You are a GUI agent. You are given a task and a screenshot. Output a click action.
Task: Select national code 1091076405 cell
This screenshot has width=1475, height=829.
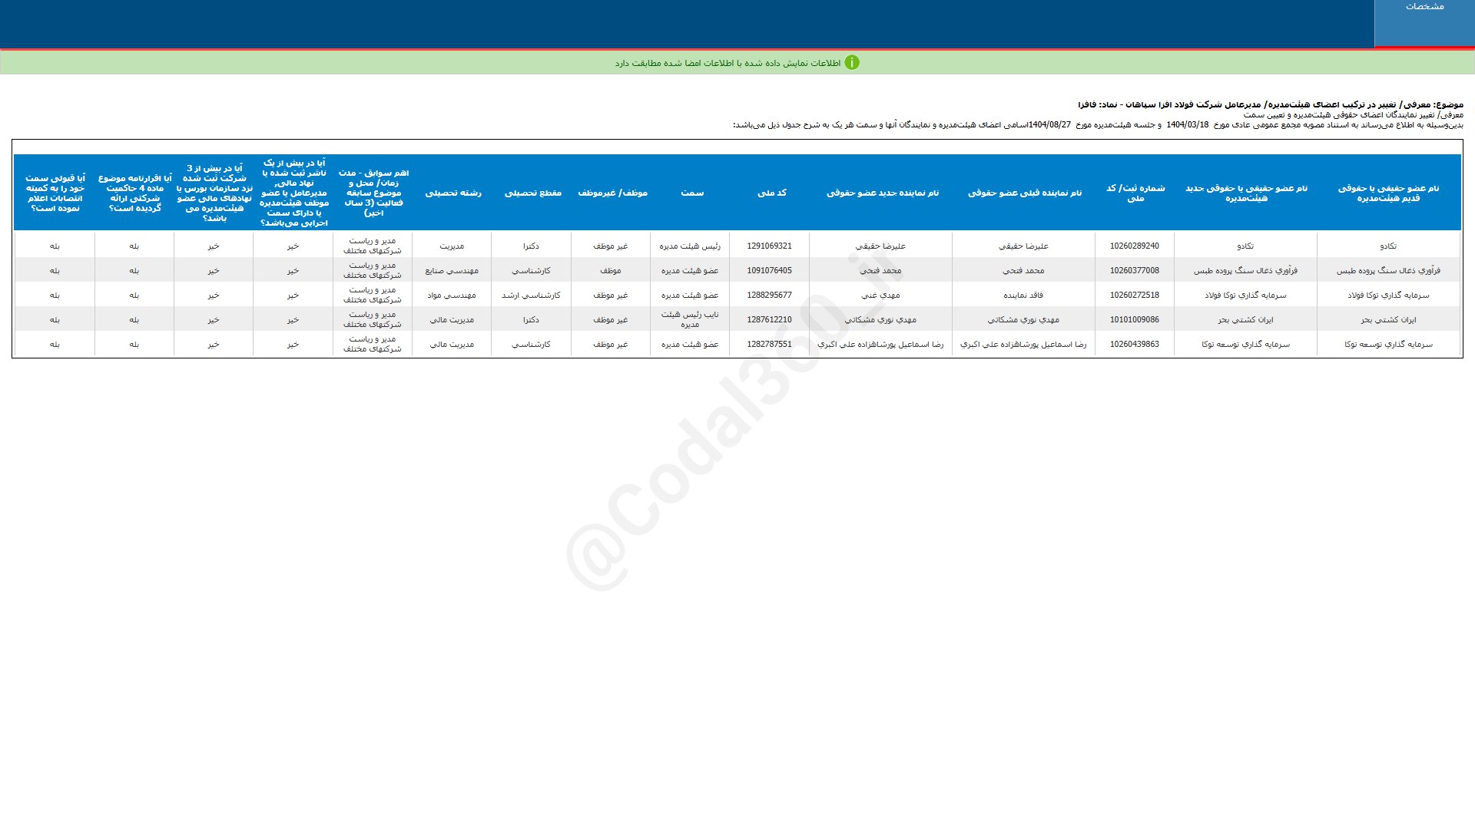tap(769, 271)
